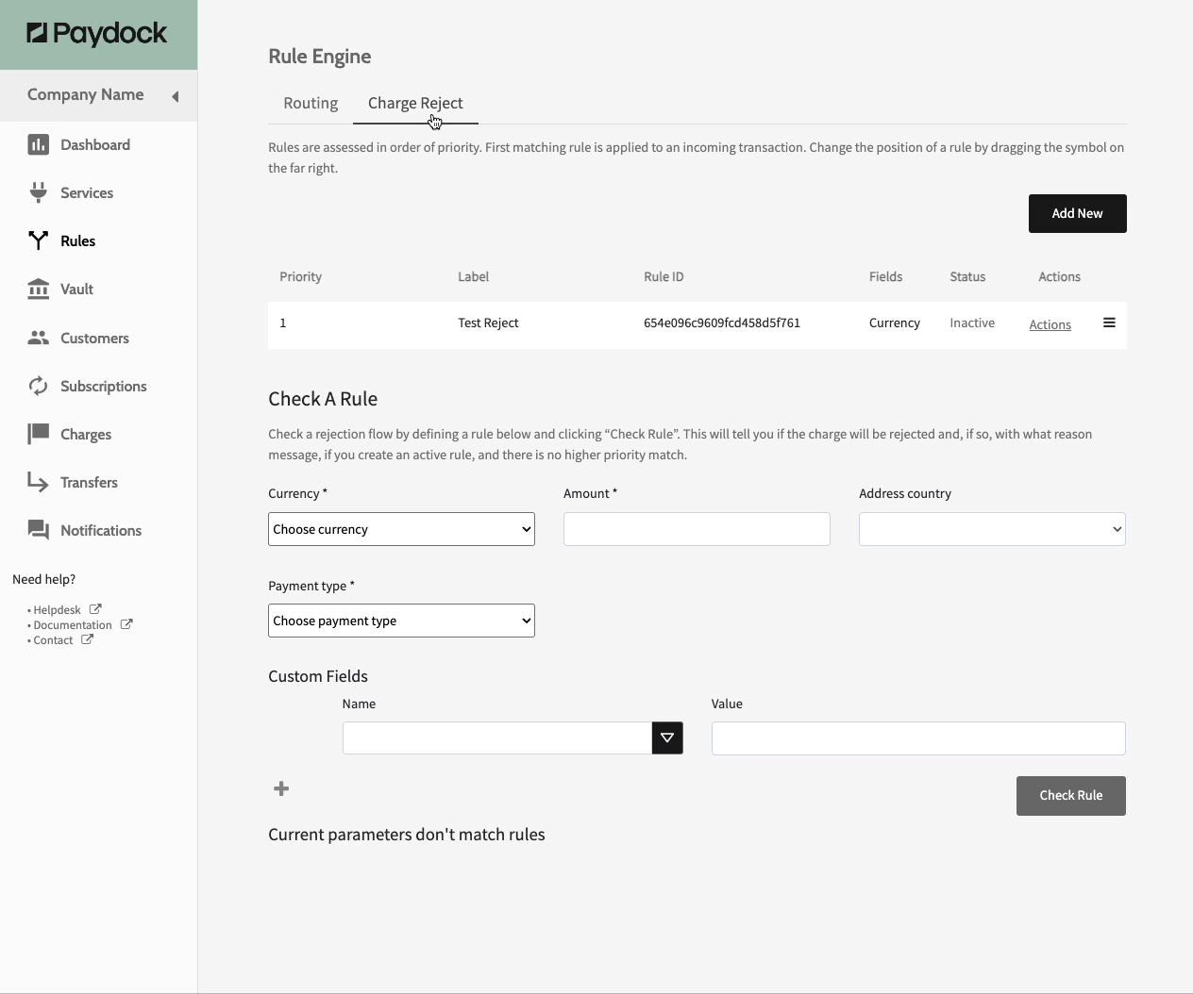1193x994 pixels.
Task: Click the Subscriptions refresh icon
Action: tap(38, 386)
